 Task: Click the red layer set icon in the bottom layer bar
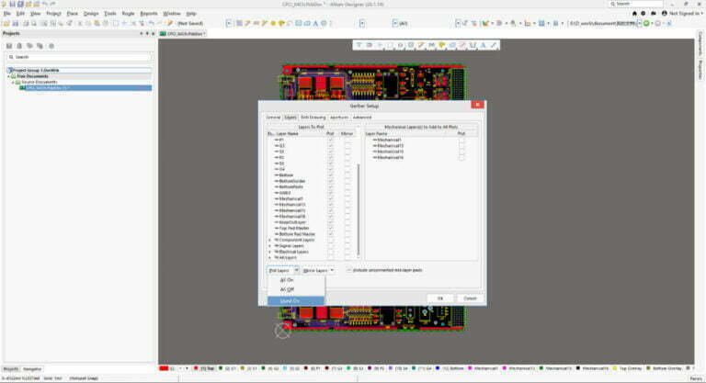tap(165, 367)
